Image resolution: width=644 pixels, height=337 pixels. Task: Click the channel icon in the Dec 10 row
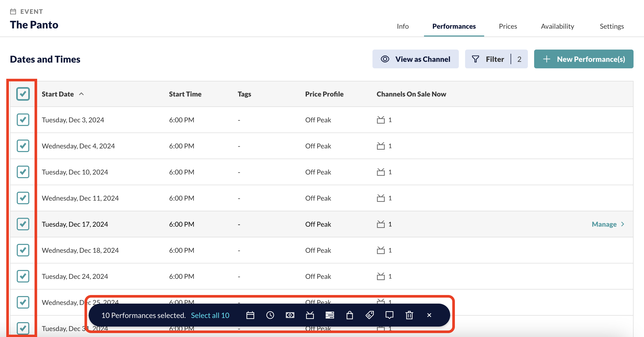(x=381, y=172)
